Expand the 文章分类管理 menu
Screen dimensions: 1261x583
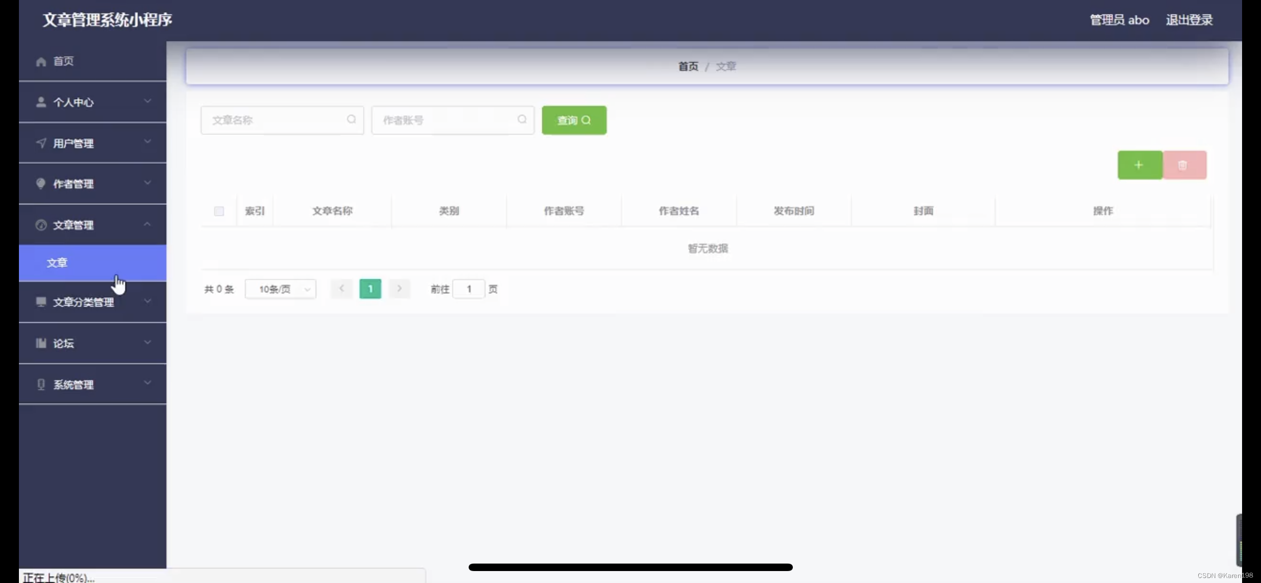coord(93,302)
